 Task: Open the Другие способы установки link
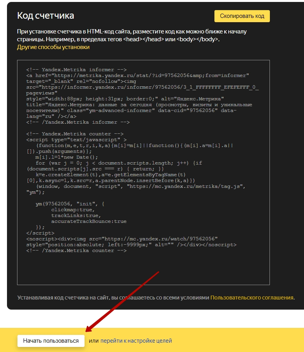click(x=53, y=47)
